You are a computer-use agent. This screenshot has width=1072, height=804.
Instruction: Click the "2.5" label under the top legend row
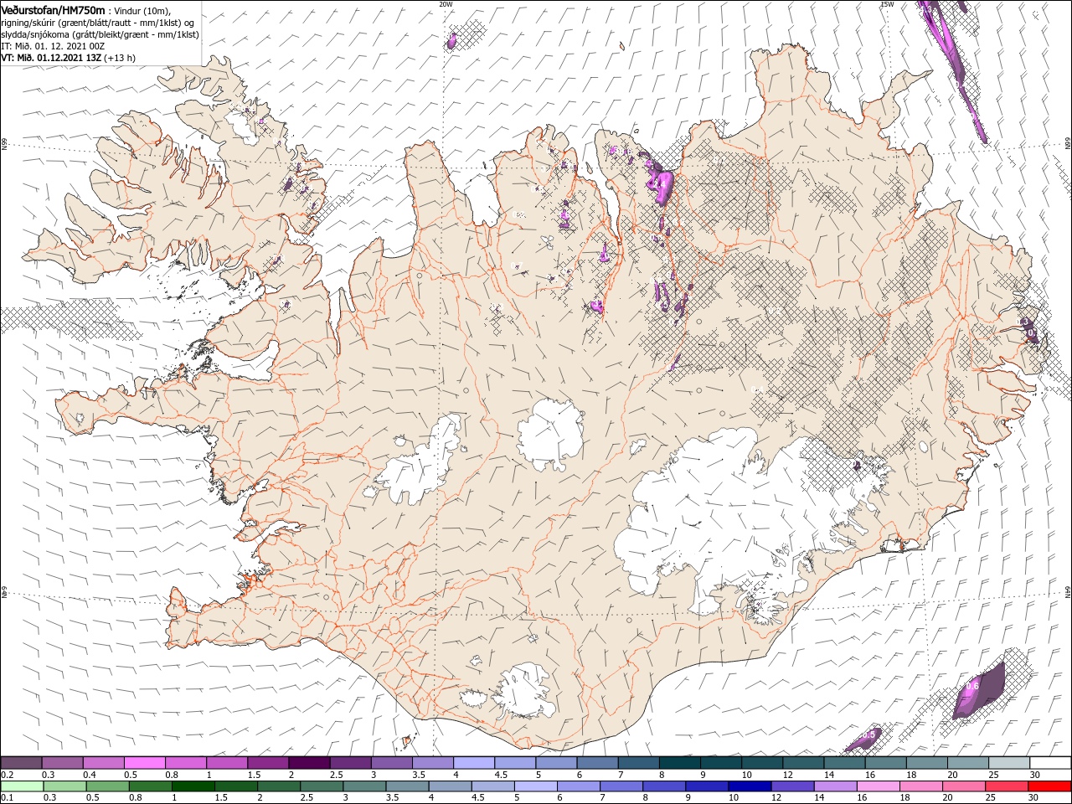coord(337,775)
